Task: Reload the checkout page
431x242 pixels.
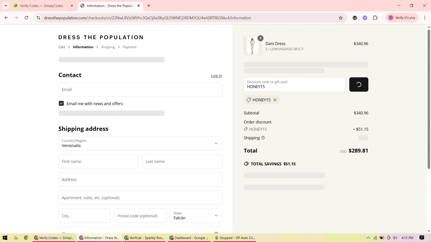Action: [x=26, y=18]
